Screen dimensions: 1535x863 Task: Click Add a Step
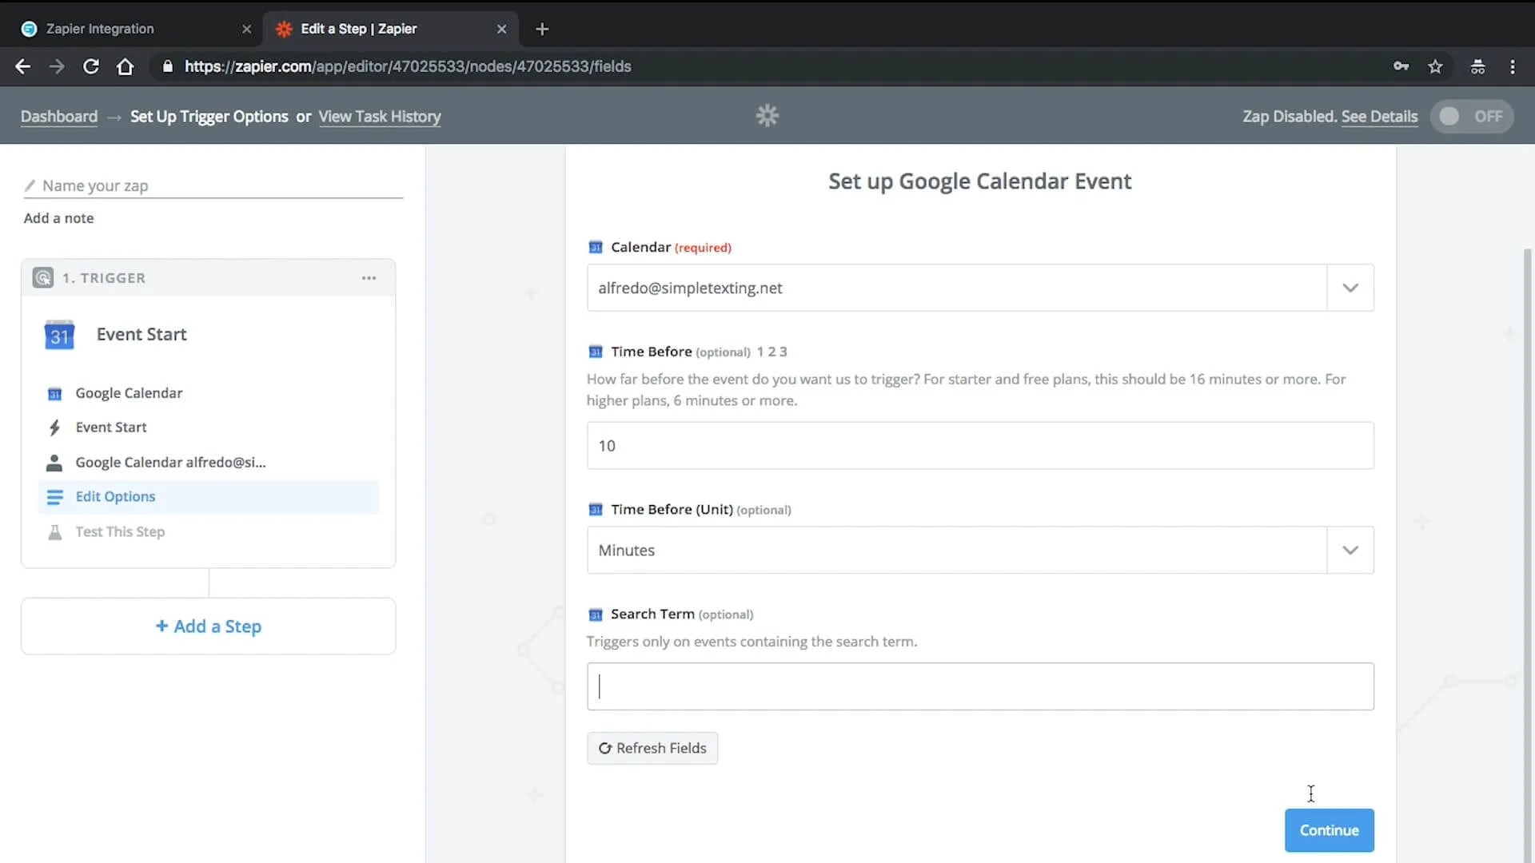point(208,626)
